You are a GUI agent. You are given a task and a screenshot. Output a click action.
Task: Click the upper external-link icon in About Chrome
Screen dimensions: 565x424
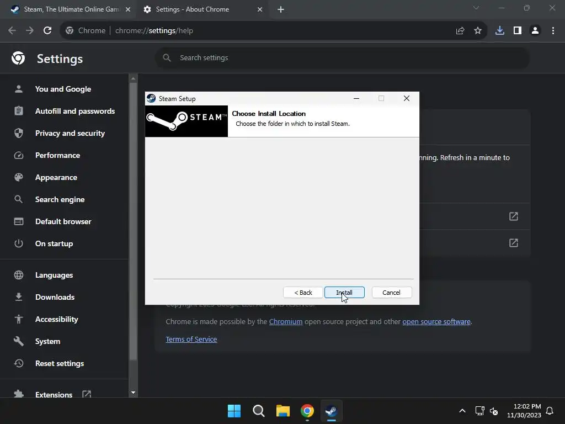point(514,216)
